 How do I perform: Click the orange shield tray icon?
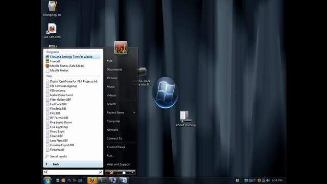259,180
